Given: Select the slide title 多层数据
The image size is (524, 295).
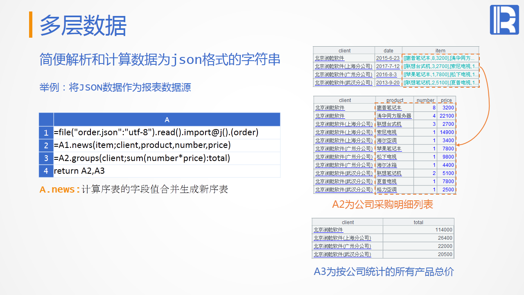Looking at the screenshot, I should [x=83, y=25].
